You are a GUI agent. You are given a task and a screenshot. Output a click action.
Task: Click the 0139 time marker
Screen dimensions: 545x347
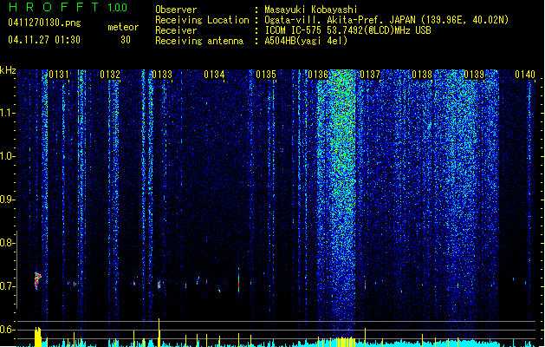coord(474,75)
